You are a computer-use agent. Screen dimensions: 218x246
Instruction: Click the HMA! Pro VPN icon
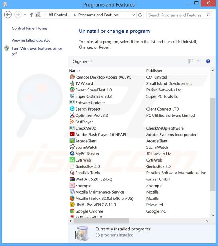[72, 205]
